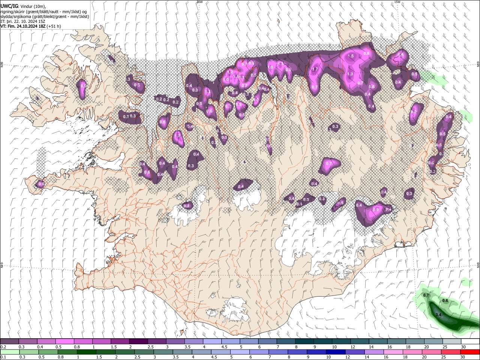
Task: Click the '15W' longitude label at the top
Action: point(397,2)
